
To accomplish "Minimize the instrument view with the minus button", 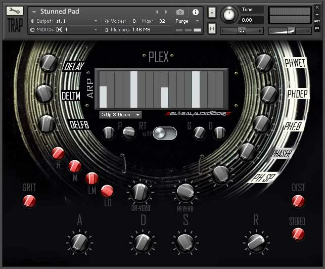I will pos(317,15).
